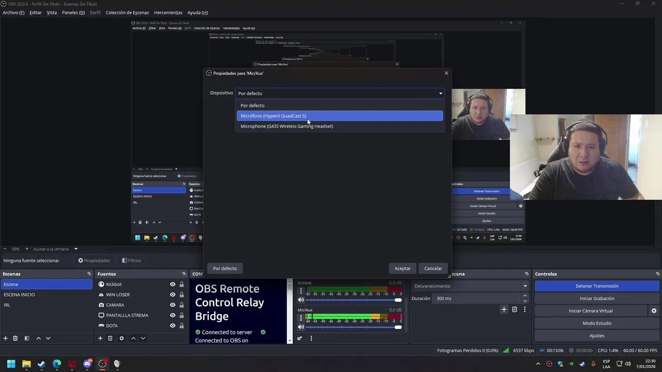Open audio mixer three-dot menu
662x372 pixels.
tap(311, 338)
